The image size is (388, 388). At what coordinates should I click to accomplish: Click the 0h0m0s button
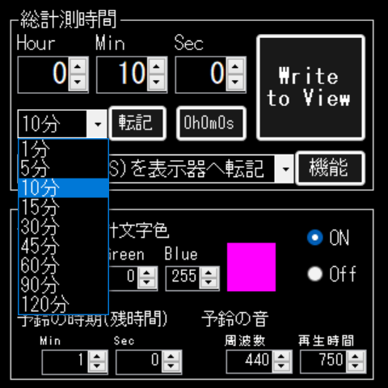211,124
